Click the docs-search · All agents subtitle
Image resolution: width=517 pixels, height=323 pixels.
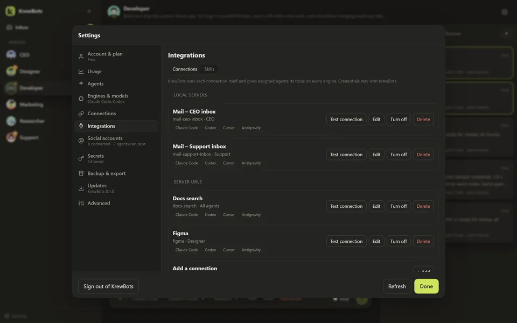coord(196,206)
